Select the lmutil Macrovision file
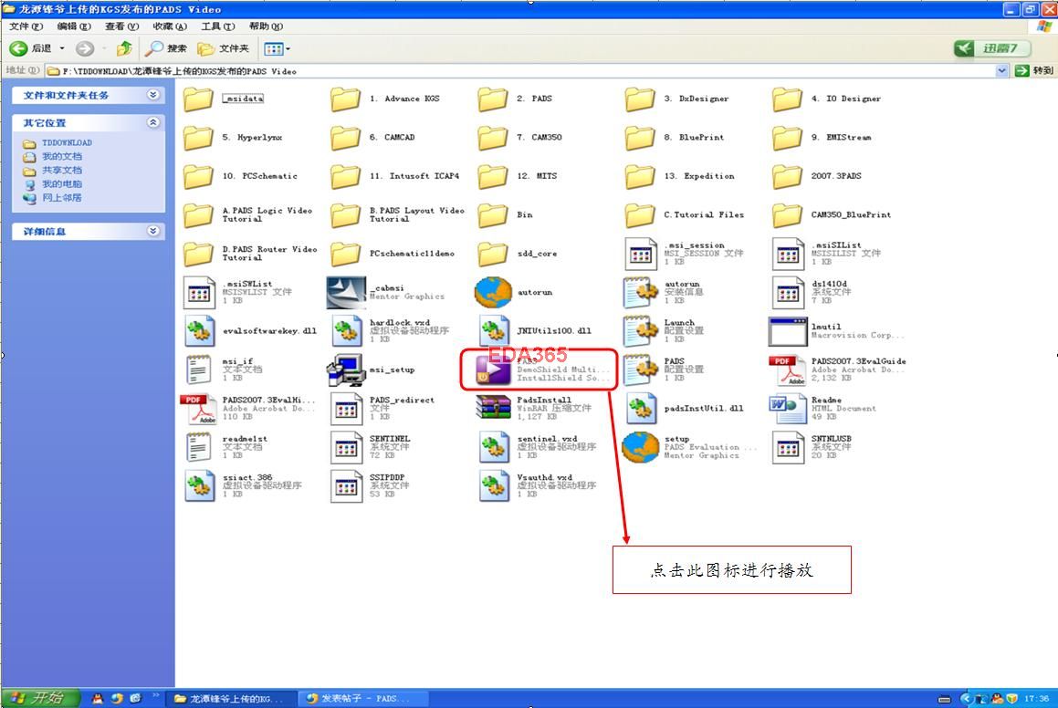This screenshot has width=1058, height=708. coord(836,331)
